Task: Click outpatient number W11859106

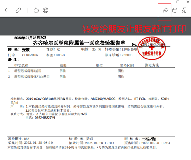Action: click(30, 55)
